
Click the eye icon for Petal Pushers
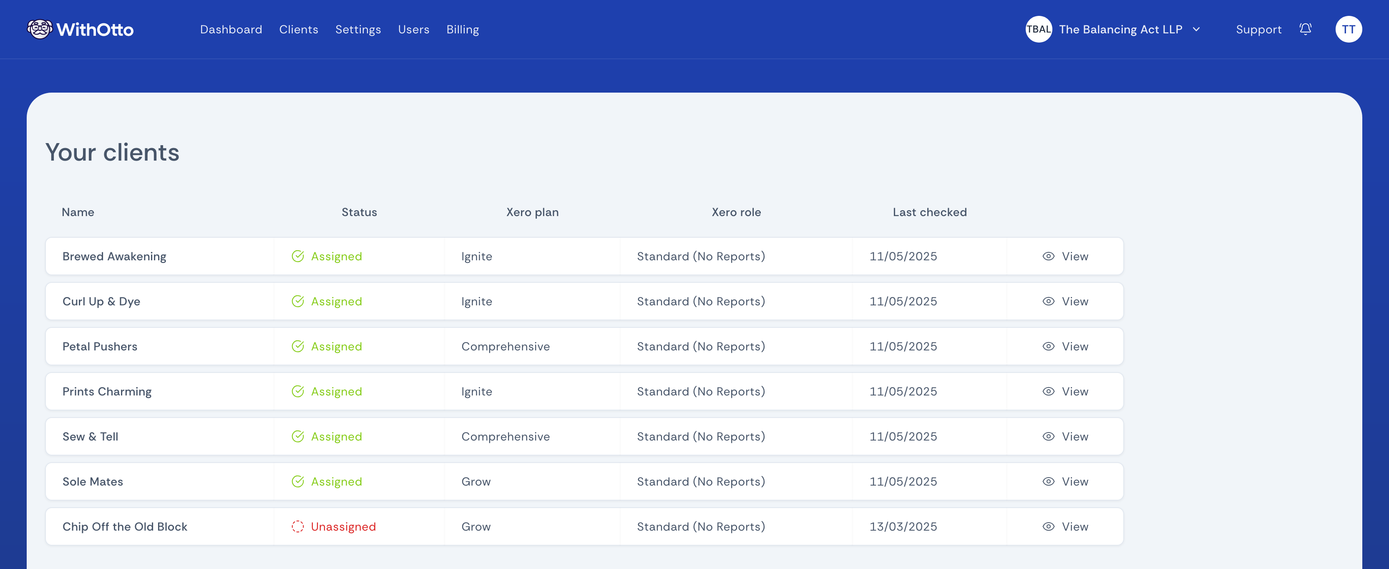pos(1048,346)
